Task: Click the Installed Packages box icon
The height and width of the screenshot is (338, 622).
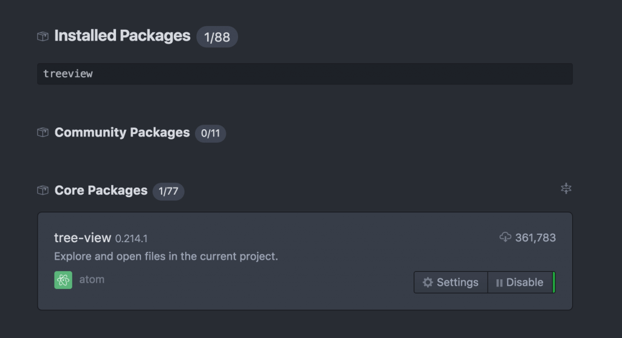Action: 43,36
